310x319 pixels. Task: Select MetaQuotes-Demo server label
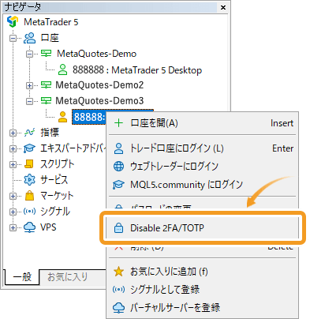click(x=96, y=54)
